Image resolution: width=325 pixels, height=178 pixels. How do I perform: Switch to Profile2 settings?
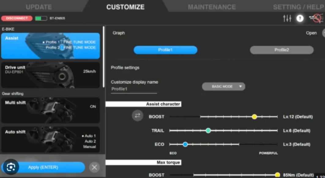coord(282,50)
